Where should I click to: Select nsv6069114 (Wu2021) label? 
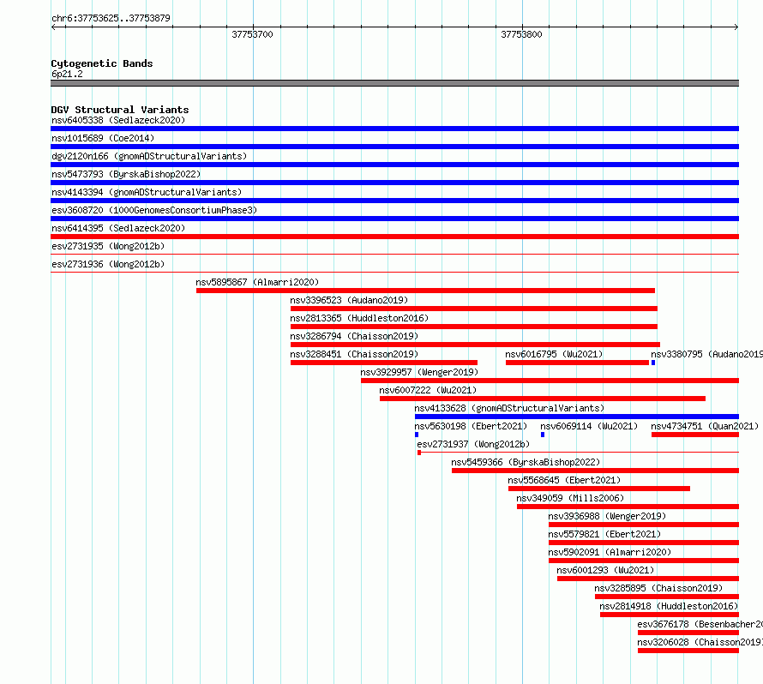(x=589, y=426)
